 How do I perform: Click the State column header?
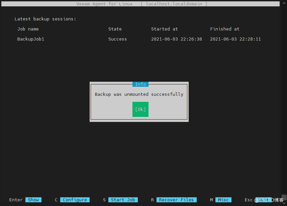coord(115,29)
